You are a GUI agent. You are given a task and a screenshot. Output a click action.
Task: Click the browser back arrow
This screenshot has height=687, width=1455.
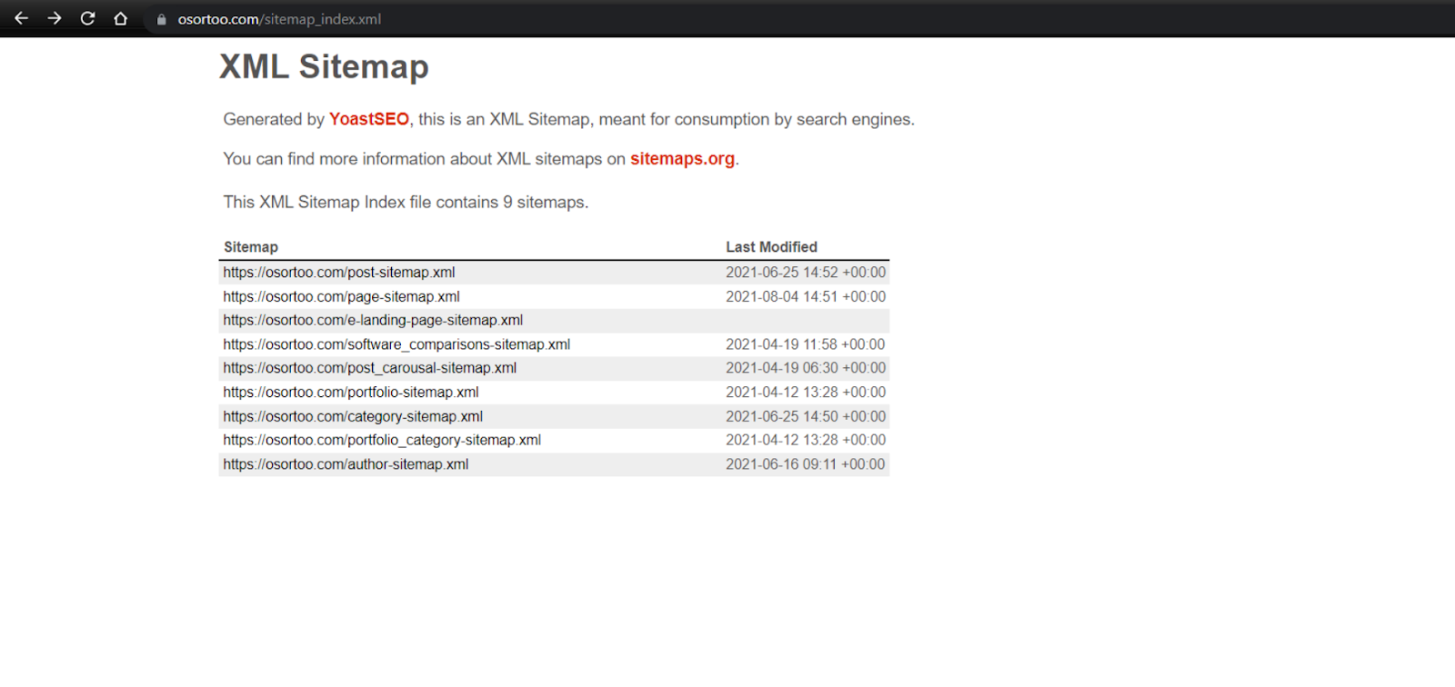[22, 18]
